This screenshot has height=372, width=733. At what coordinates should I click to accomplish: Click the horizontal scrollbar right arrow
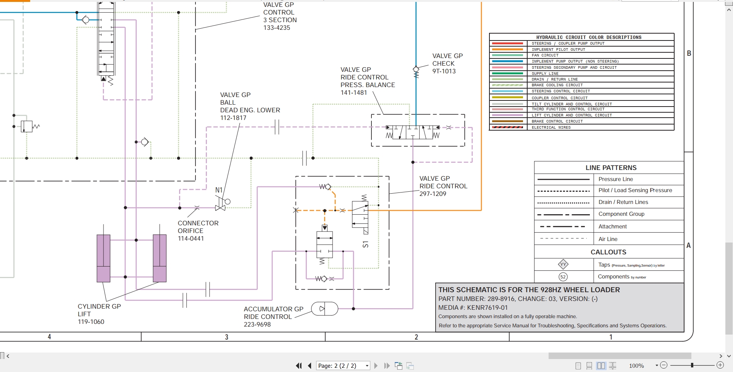(x=721, y=356)
